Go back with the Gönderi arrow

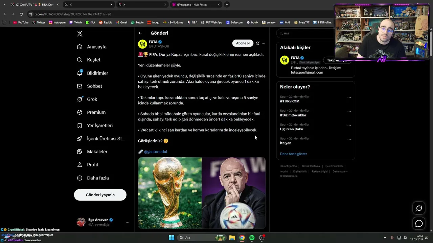click(x=140, y=33)
